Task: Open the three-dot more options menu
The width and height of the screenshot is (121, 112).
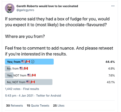Action: (x=113, y=6)
